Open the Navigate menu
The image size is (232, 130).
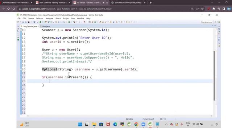[x=49, y=18]
